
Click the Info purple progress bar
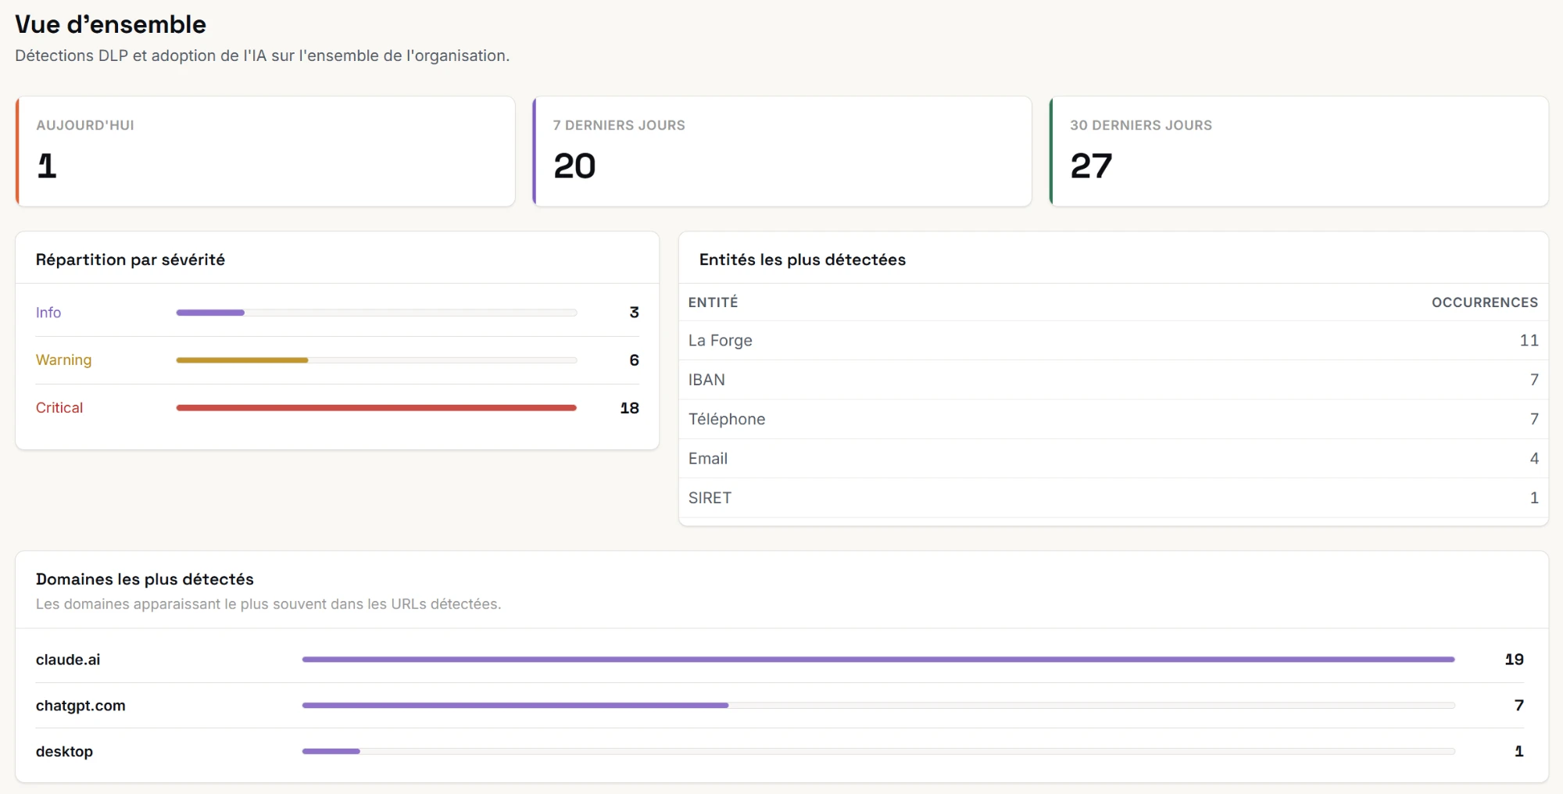click(377, 313)
